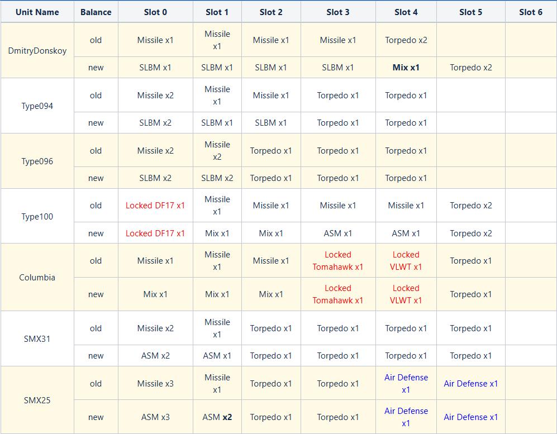
Task: Click Torpedo x2 in DmitryDonskoy old row
Action: (x=406, y=40)
